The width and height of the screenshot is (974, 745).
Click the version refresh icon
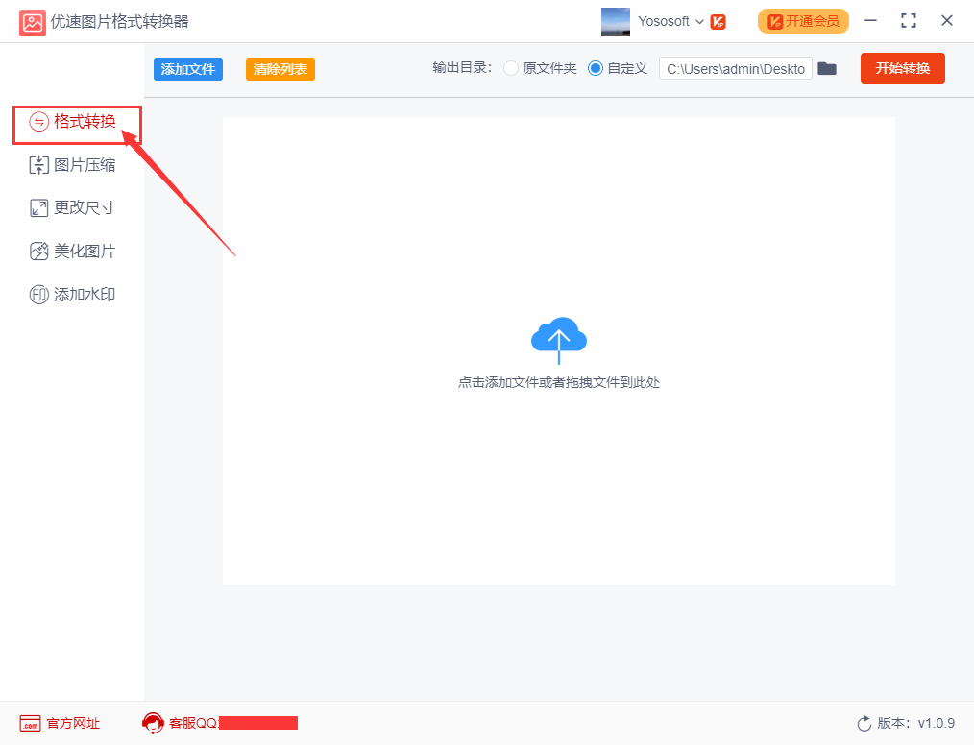pos(864,723)
